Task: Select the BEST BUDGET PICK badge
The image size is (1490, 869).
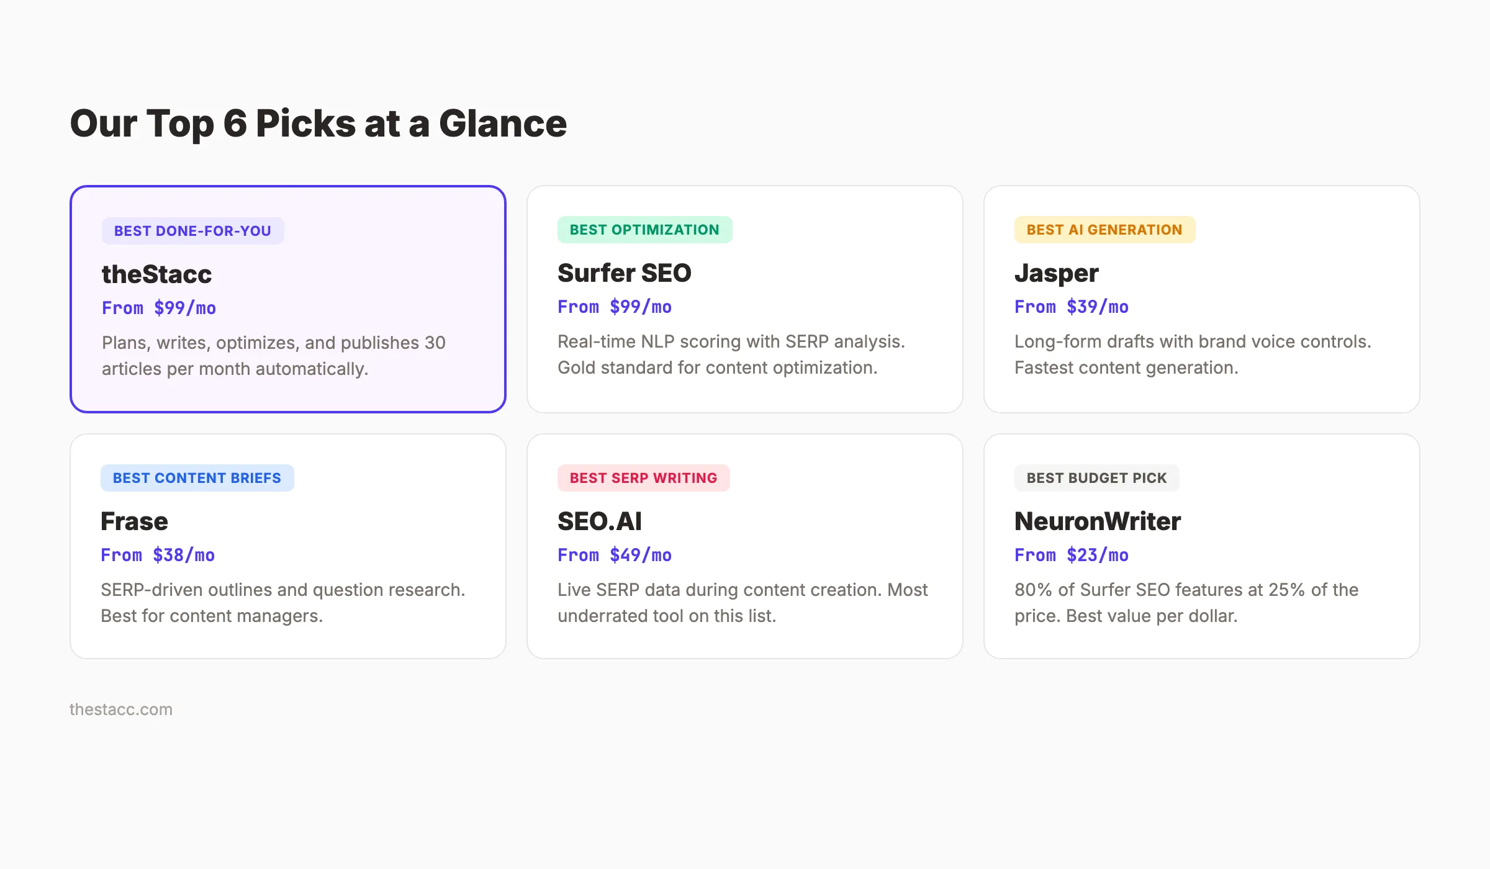Action: [1096, 478]
